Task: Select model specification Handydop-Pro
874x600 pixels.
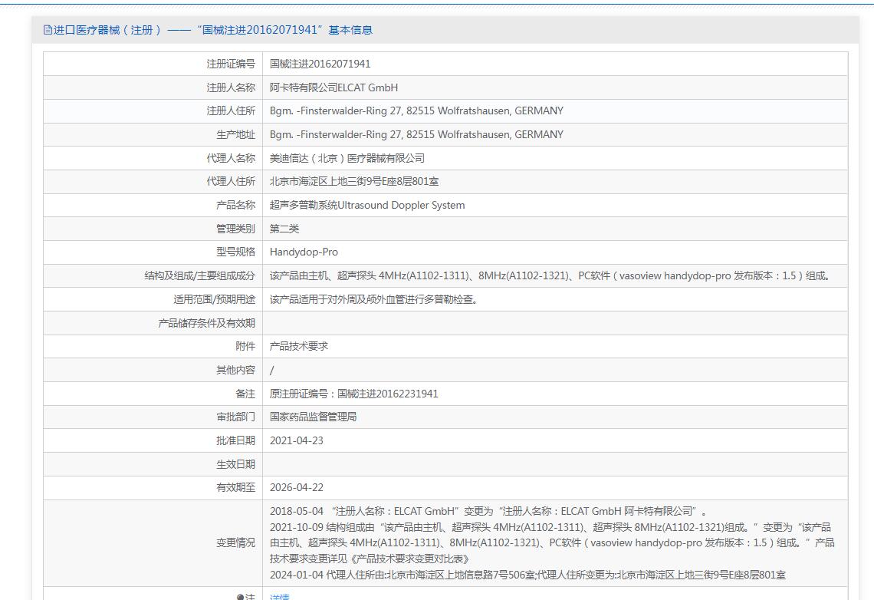Action: point(304,252)
